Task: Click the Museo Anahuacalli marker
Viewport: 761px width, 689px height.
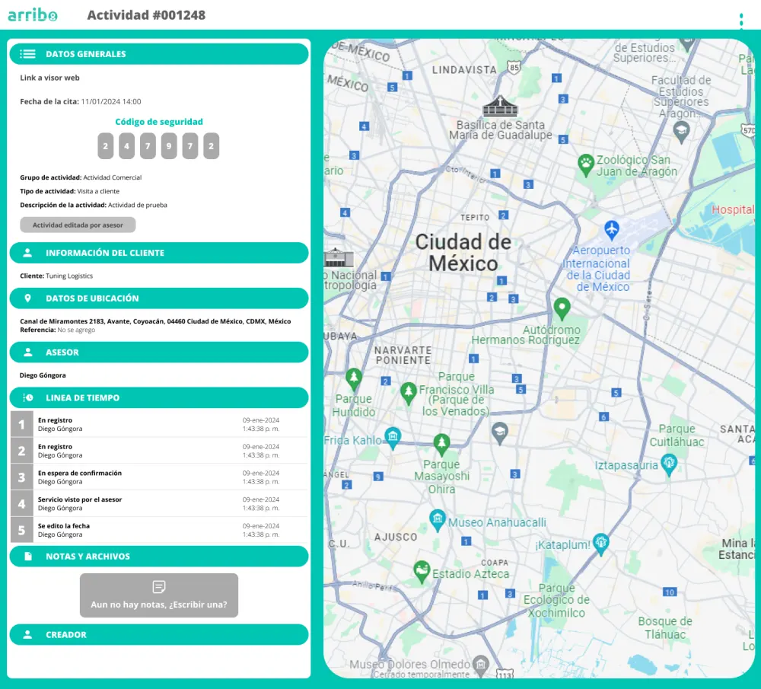Action: click(x=438, y=521)
